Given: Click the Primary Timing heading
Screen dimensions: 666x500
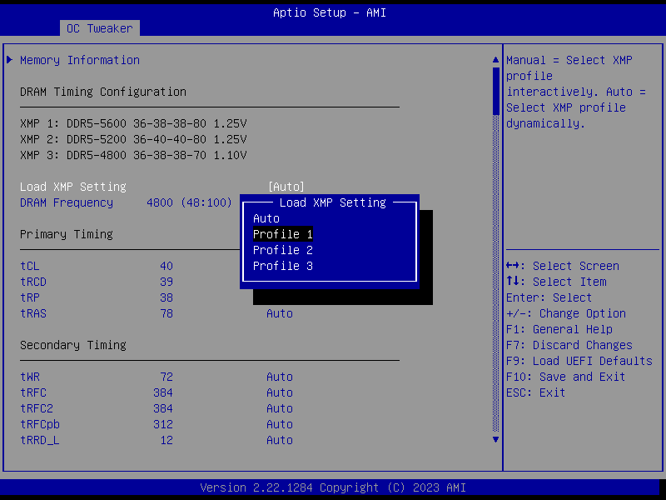Looking at the screenshot, I should pos(67,234).
